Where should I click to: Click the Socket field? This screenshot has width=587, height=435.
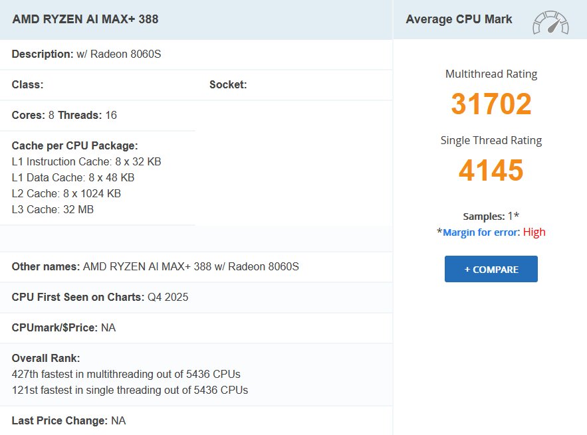point(228,84)
